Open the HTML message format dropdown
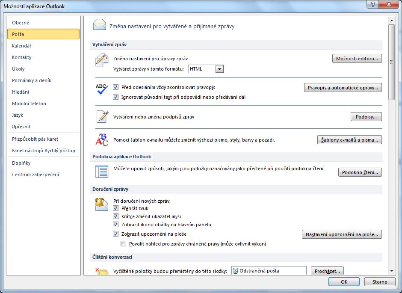402x293 pixels. point(219,69)
